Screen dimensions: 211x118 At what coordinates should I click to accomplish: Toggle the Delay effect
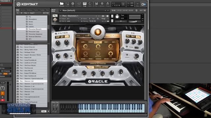[x=106, y=59]
